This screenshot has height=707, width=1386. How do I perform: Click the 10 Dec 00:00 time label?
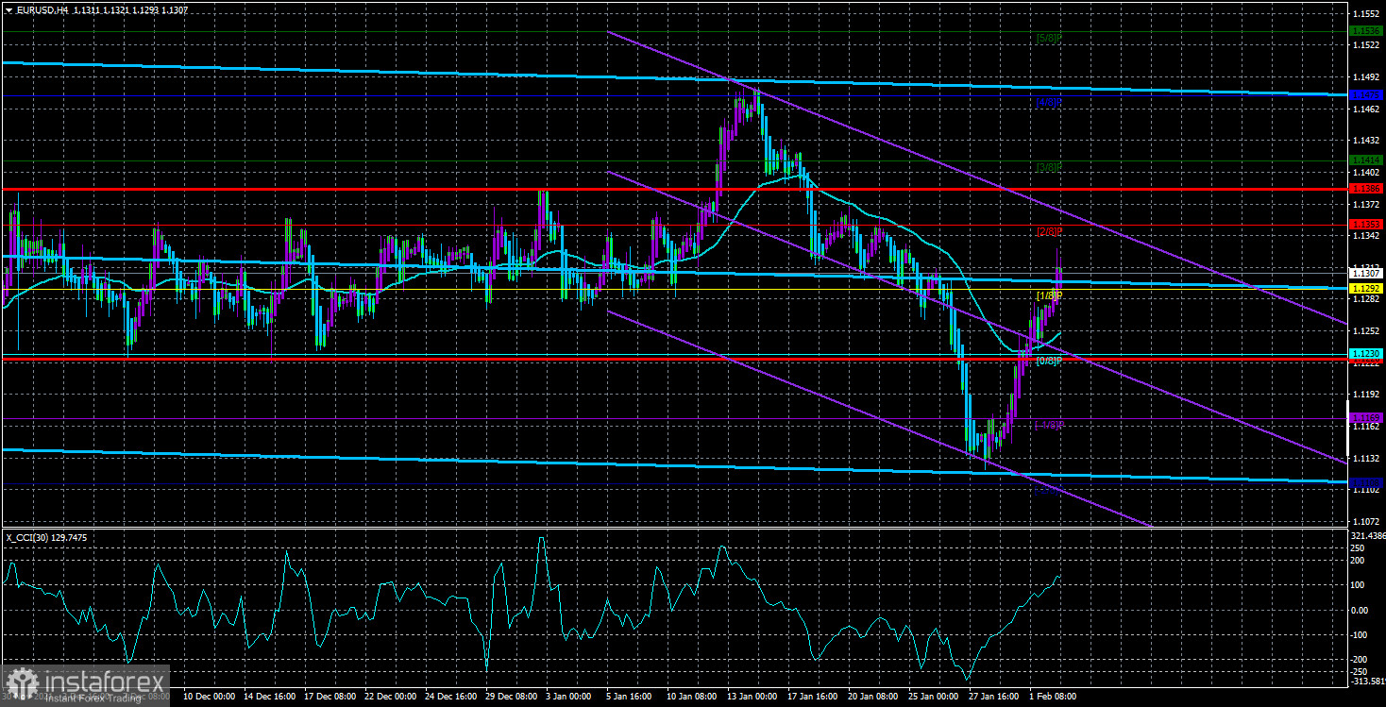point(208,697)
